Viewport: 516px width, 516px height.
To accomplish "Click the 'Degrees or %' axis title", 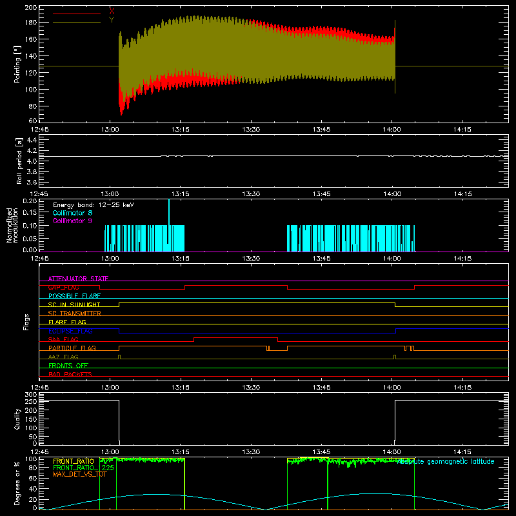I will (x=17, y=483).
